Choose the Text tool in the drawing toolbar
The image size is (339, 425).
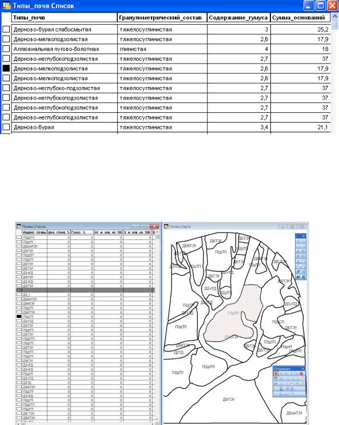click(298, 262)
